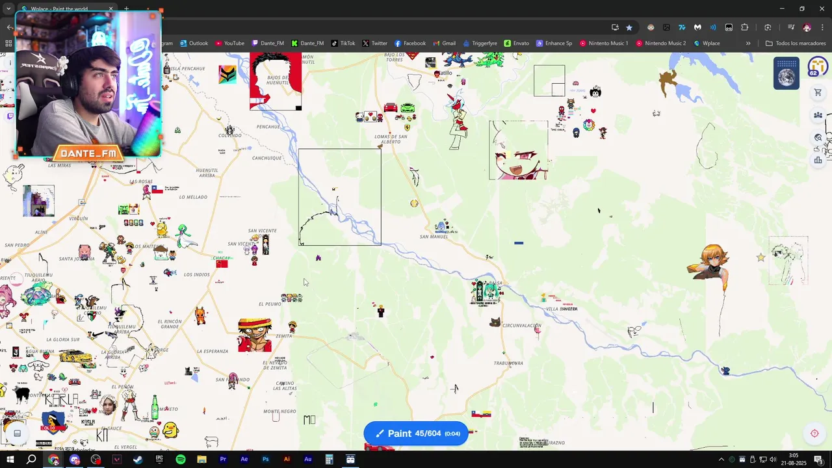Click the globe map style thumbnail
The width and height of the screenshot is (832, 468).
pyautogui.click(x=786, y=73)
